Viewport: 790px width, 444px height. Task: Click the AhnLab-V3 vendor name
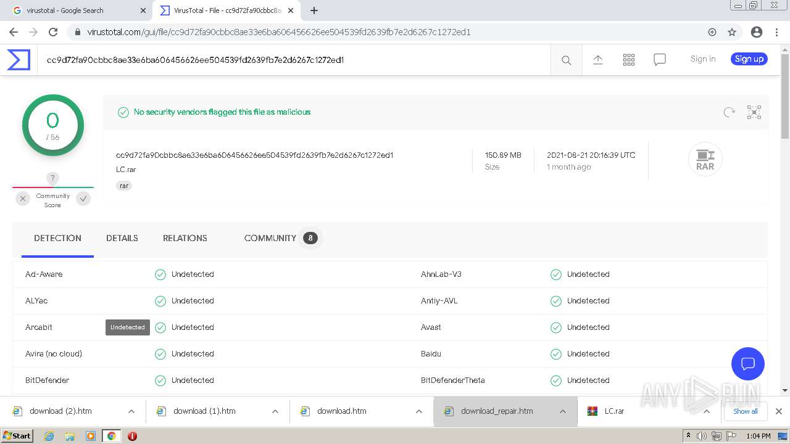pos(441,274)
